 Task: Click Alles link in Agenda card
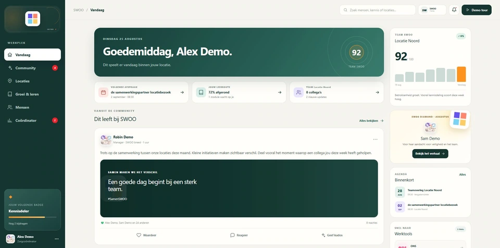click(463, 175)
